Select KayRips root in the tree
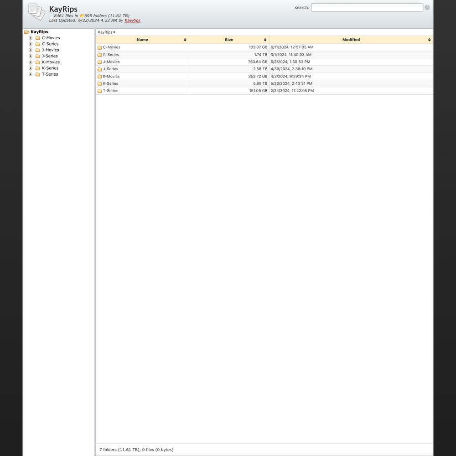Viewport: 456px width, 456px height. click(39, 32)
